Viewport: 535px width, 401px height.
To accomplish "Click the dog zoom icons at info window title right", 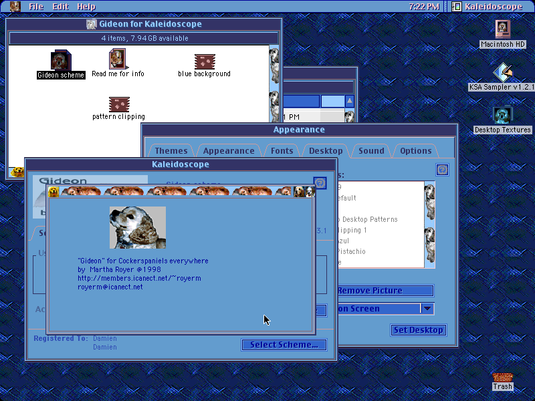I will pyautogui.click(x=304, y=192).
